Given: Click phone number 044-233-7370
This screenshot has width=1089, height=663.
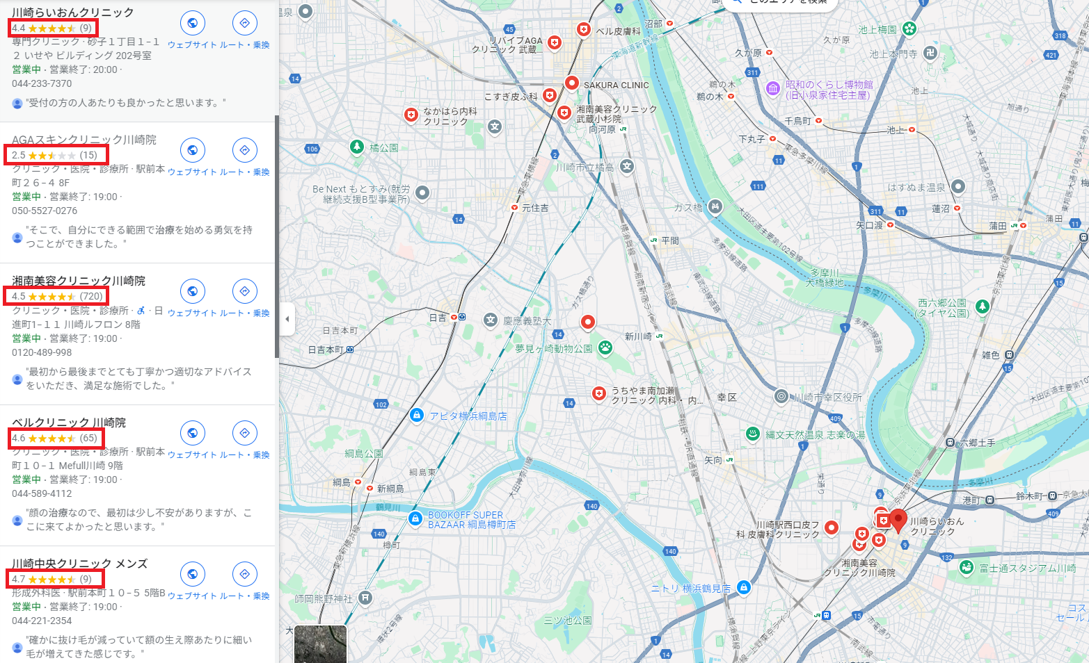Looking at the screenshot, I should pyautogui.click(x=42, y=83).
